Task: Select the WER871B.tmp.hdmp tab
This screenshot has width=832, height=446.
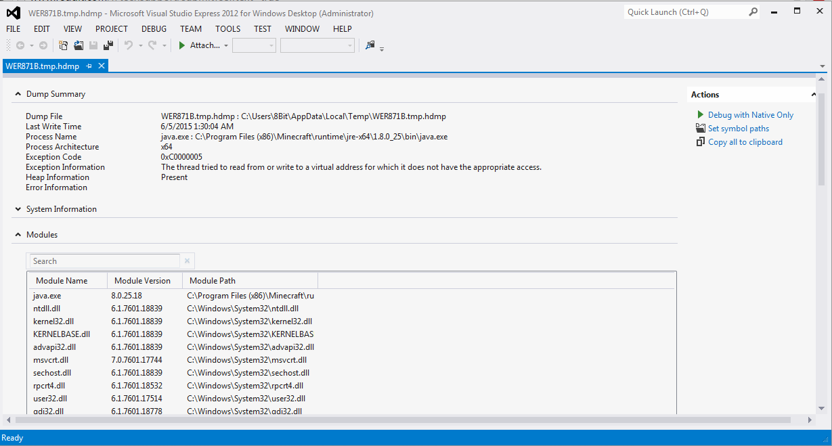Action: (x=43, y=66)
